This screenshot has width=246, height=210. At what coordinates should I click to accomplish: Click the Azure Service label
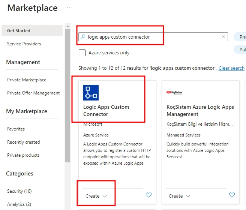(x=96, y=135)
